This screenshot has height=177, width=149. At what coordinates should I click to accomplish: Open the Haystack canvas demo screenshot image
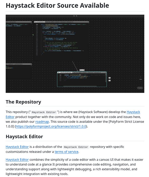click(x=75, y=54)
